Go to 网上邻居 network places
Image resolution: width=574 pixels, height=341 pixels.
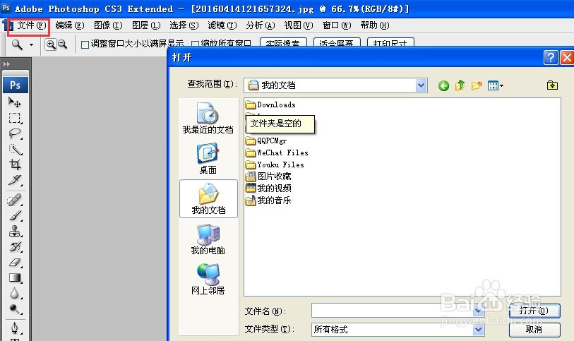coord(208,280)
